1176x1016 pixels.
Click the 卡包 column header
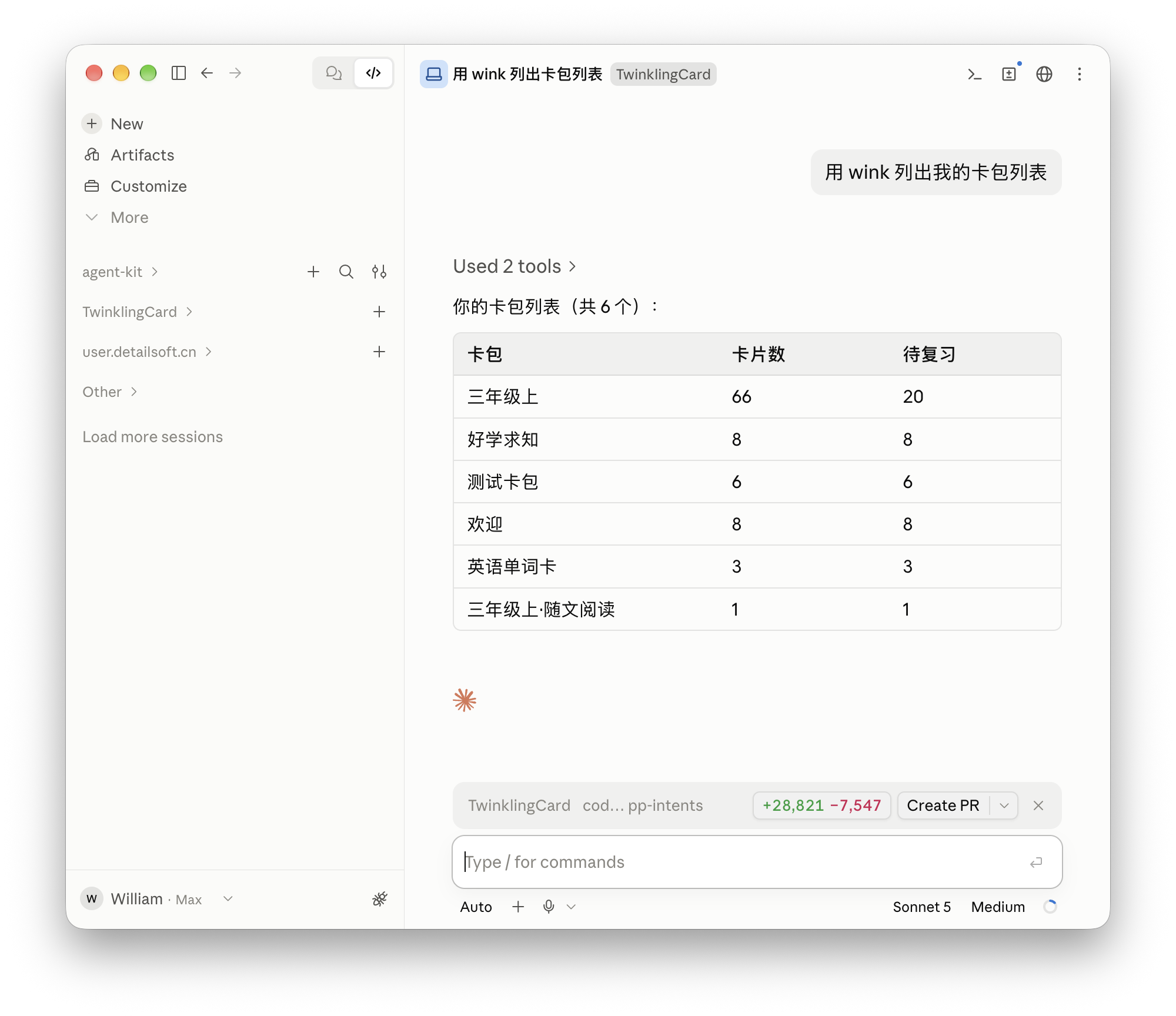[x=485, y=355]
